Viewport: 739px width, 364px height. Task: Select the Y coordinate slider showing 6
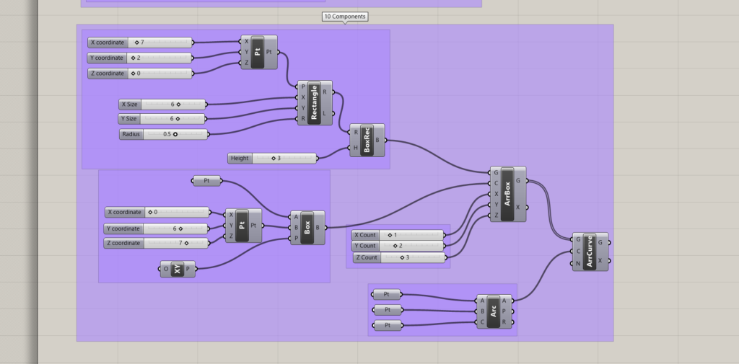tap(157, 229)
